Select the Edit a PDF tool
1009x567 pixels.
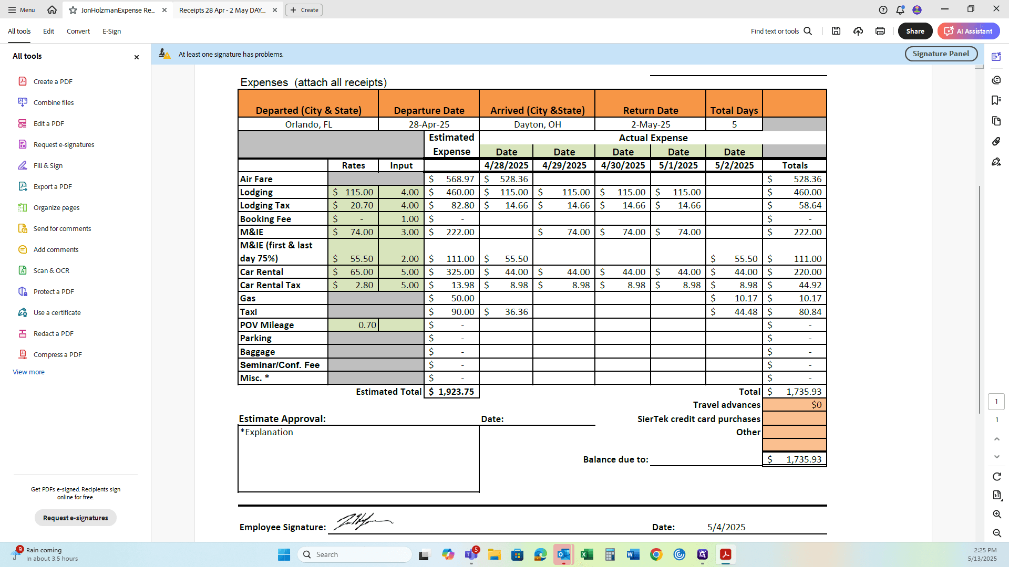[48, 123]
